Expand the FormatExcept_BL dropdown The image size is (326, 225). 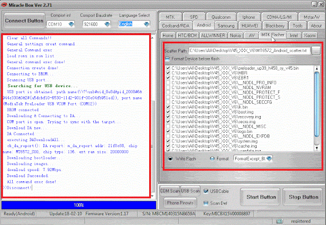coord(269,158)
